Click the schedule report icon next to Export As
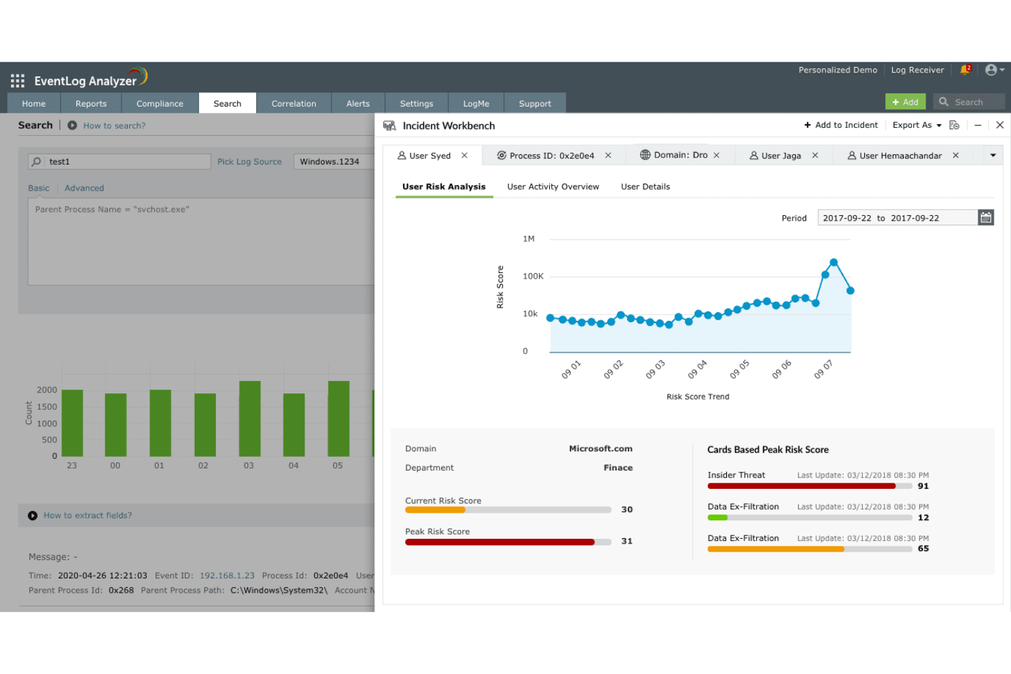Screen dimensions: 1011x674 coord(954,125)
